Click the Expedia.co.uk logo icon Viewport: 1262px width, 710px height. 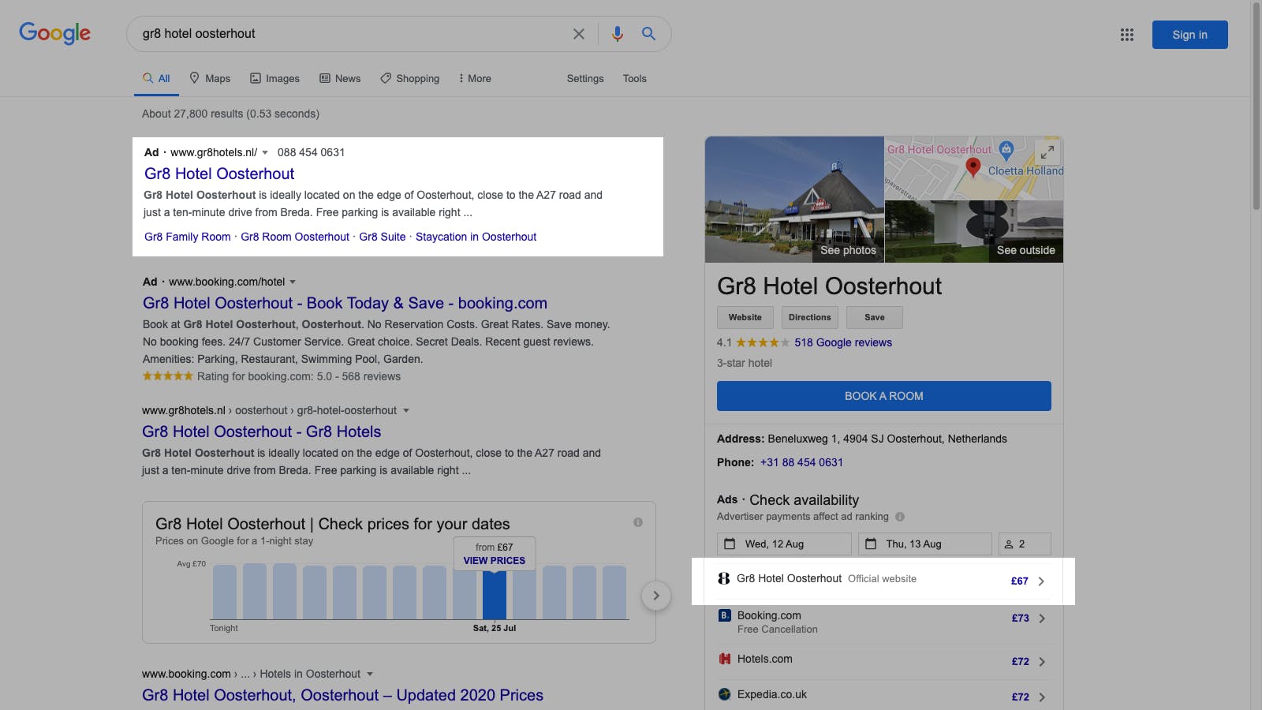[725, 694]
